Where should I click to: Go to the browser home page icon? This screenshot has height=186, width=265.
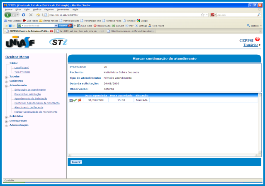38,15
